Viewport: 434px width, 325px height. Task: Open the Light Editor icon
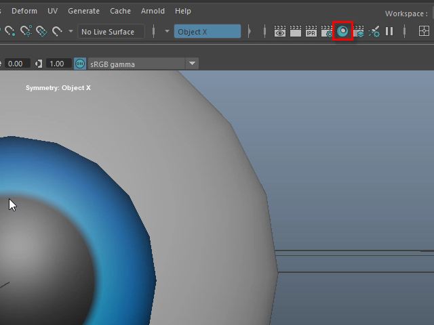click(x=374, y=31)
